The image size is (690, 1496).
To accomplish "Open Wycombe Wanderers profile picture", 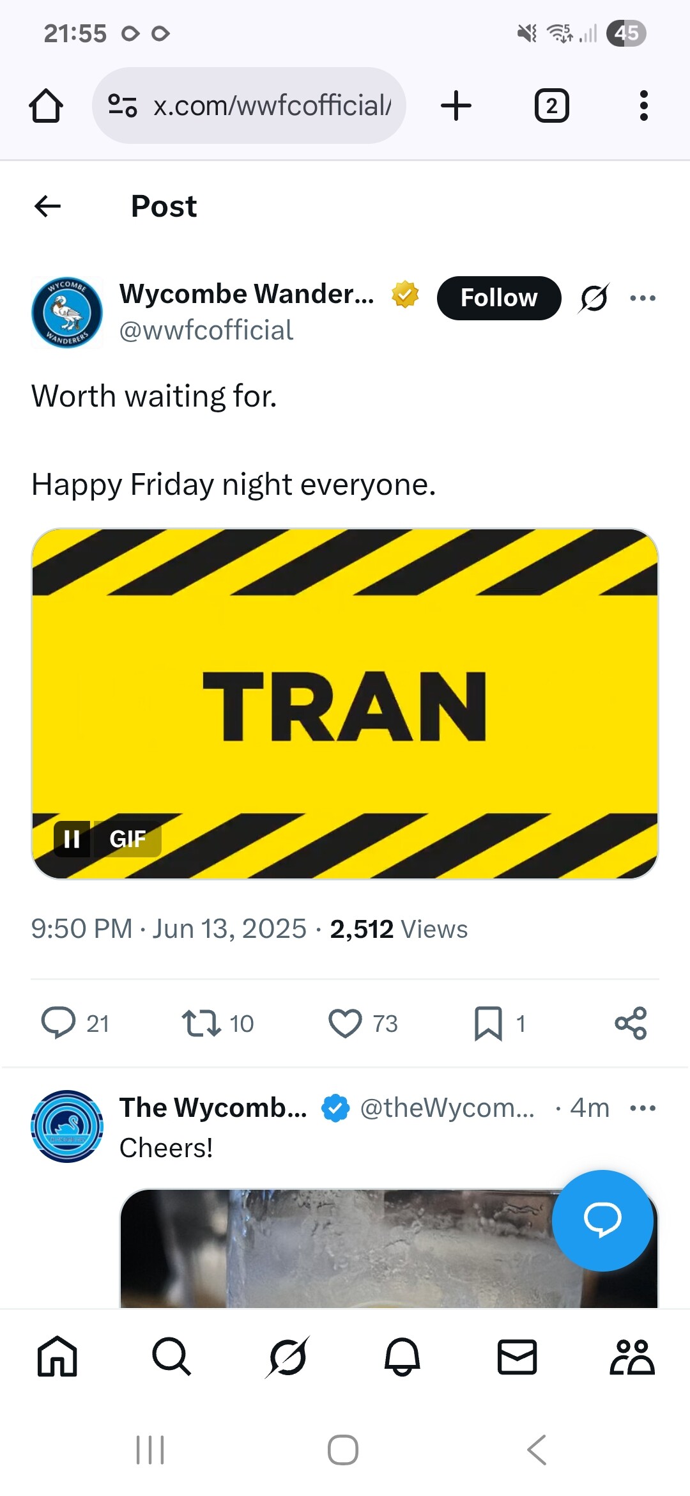I will click(x=67, y=313).
